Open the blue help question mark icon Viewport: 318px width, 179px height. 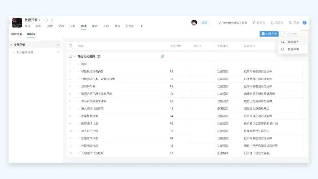point(304,23)
